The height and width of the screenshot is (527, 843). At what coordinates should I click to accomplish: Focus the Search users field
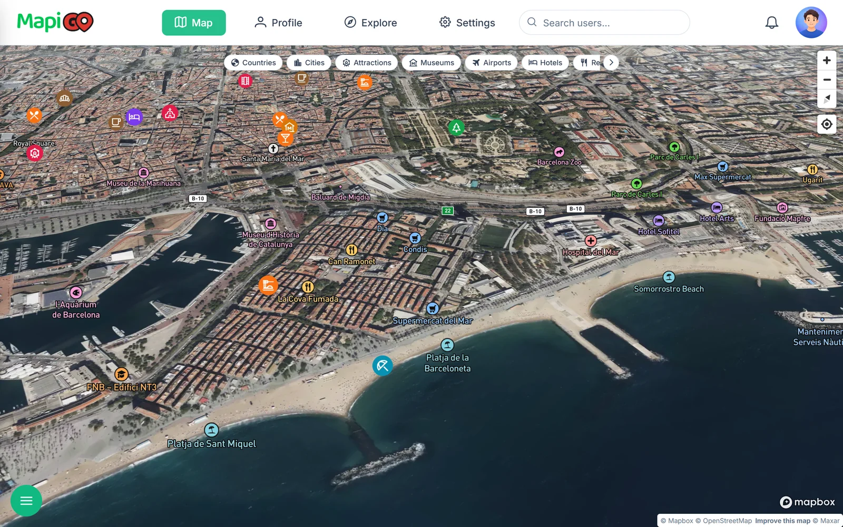coord(604,23)
